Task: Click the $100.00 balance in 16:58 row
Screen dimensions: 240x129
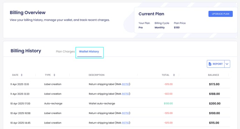Action: [215, 113]
